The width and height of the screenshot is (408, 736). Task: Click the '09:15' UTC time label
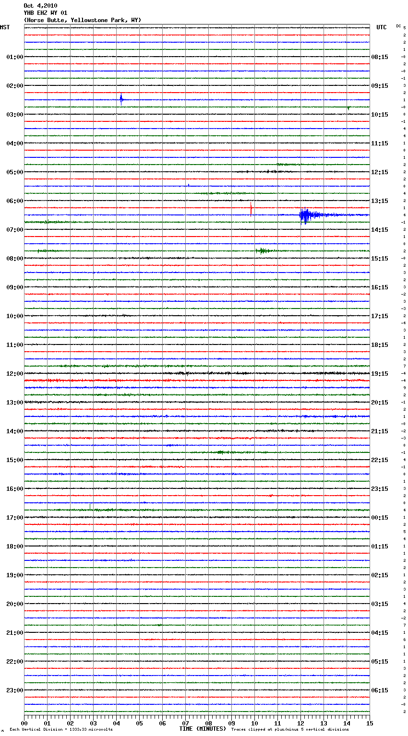tap(380, 86)
